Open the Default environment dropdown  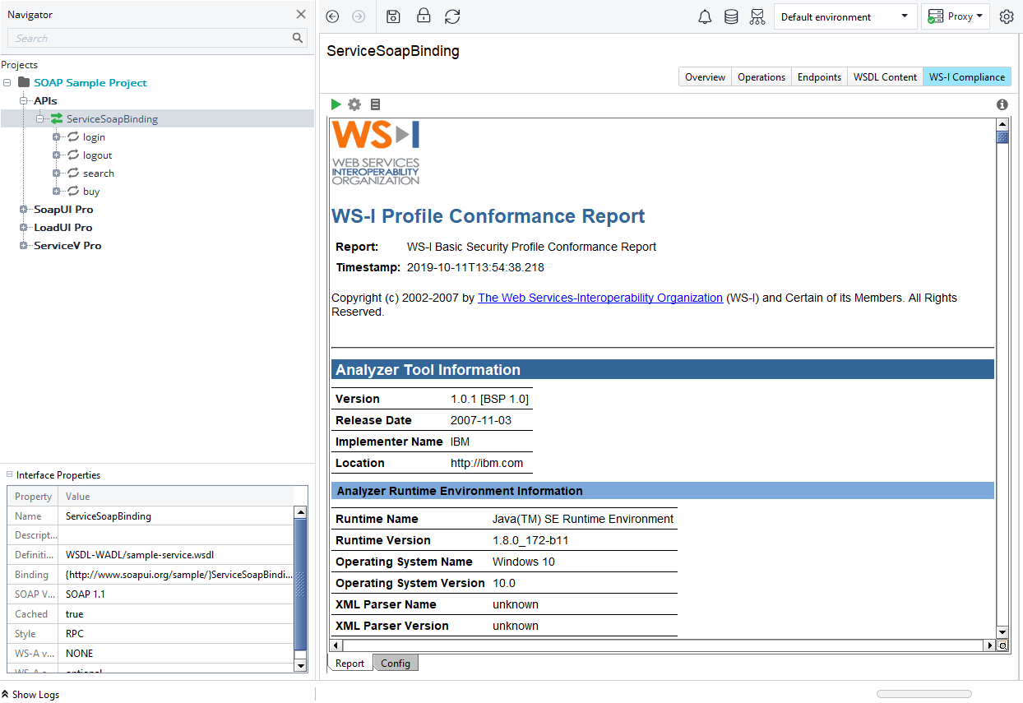[845, 16]
